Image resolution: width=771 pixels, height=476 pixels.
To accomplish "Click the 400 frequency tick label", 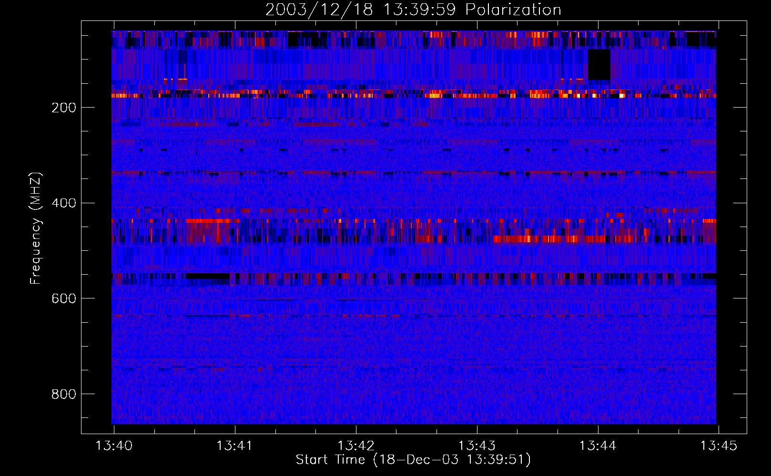I will tap(64, 203).
